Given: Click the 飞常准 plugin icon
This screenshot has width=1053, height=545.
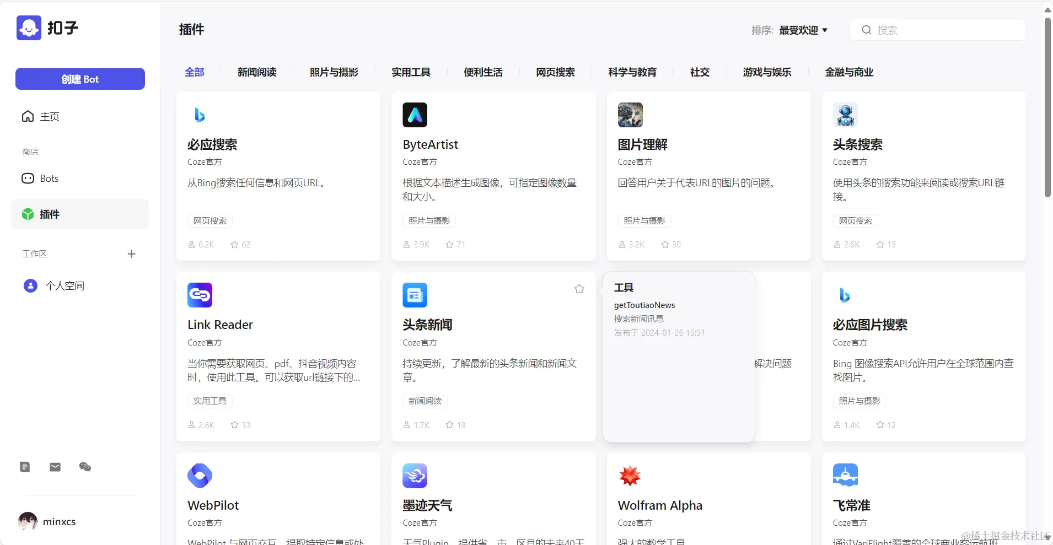Looking at the screenshot, I should pyautogui.click(x=845, y=476).
